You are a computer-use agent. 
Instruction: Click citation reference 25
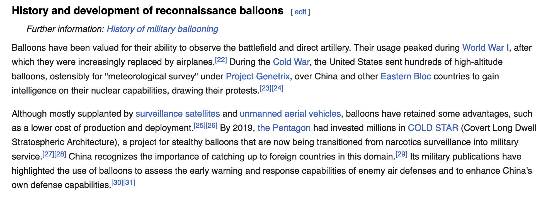[x=200, y=126]
